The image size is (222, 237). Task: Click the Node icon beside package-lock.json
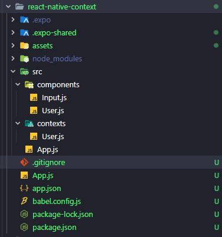click(24, 214)
